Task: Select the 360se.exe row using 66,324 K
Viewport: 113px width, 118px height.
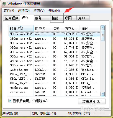Action: [54, 39]
